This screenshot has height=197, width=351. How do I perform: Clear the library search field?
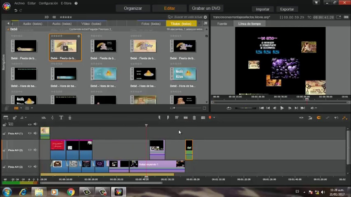(205, 17)
